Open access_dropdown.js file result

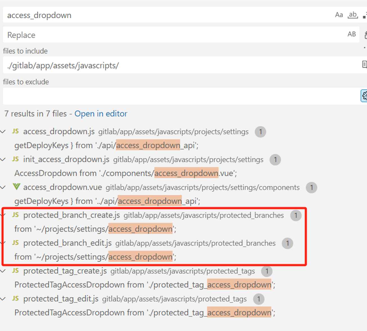coord(59,132)
